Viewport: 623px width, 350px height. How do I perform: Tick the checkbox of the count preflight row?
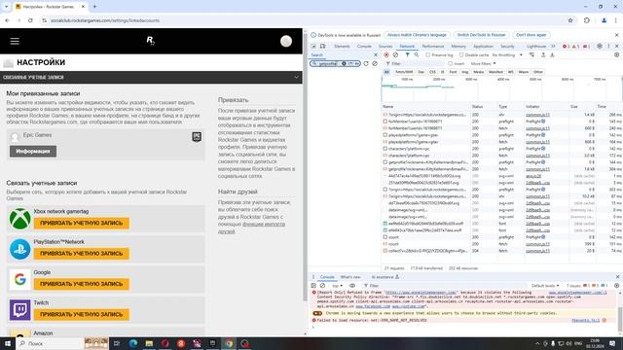pyautogui.click(x=385, y=237)
